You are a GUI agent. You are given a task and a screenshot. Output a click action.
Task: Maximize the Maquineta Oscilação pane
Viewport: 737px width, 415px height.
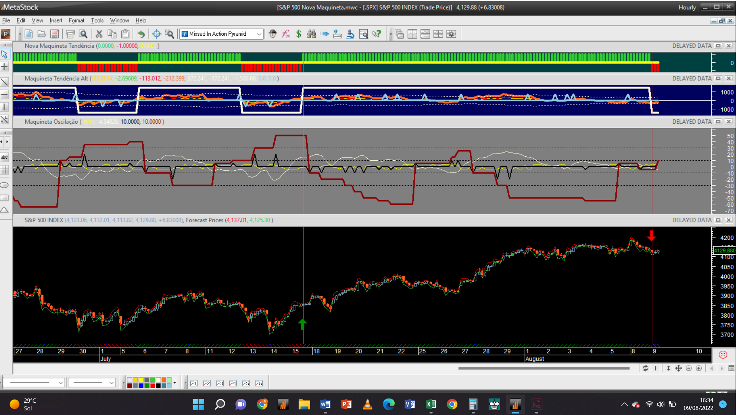(x=718, y=121)
